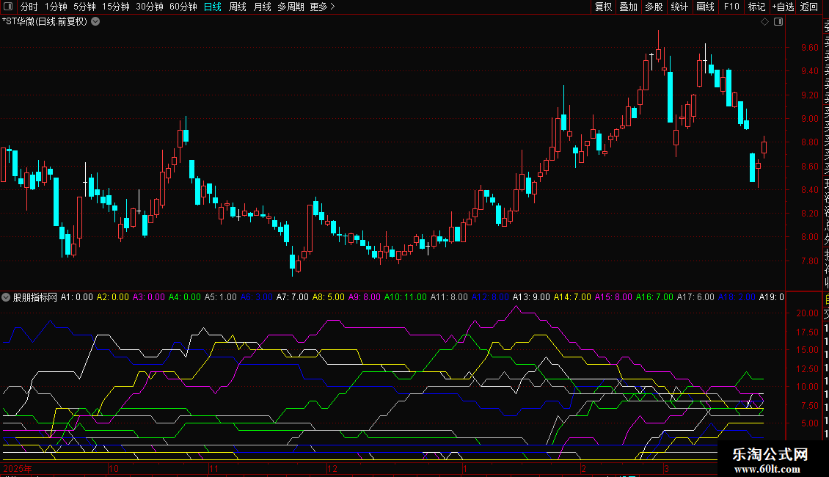Image resolution: width=829 pixels, height=477 pixels.
Task: Click the 标记 mark button
Action: (756, 7)
